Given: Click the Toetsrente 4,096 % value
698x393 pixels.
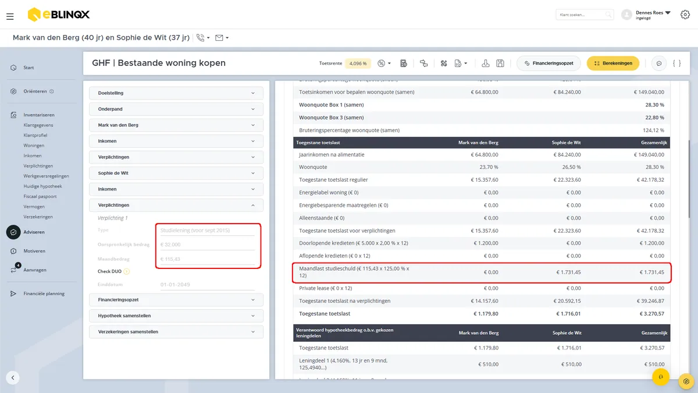Looking at the screenshot, I should coord(359,63).
